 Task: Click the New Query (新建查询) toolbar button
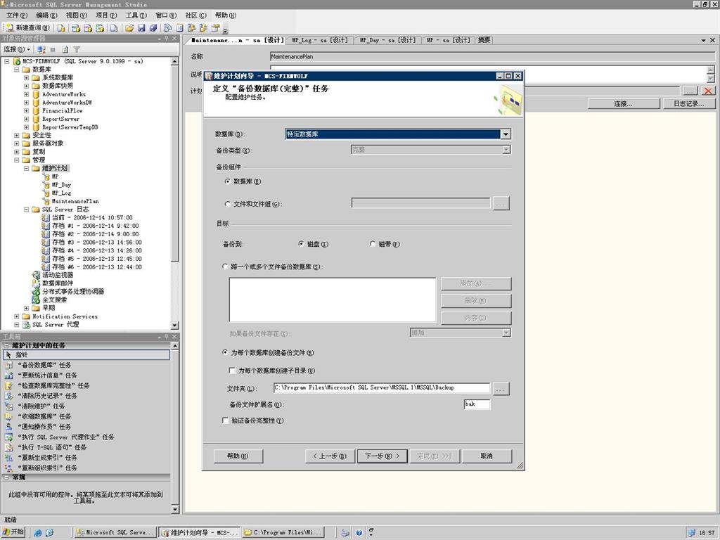pyautogui.click(x=27, y=28)
